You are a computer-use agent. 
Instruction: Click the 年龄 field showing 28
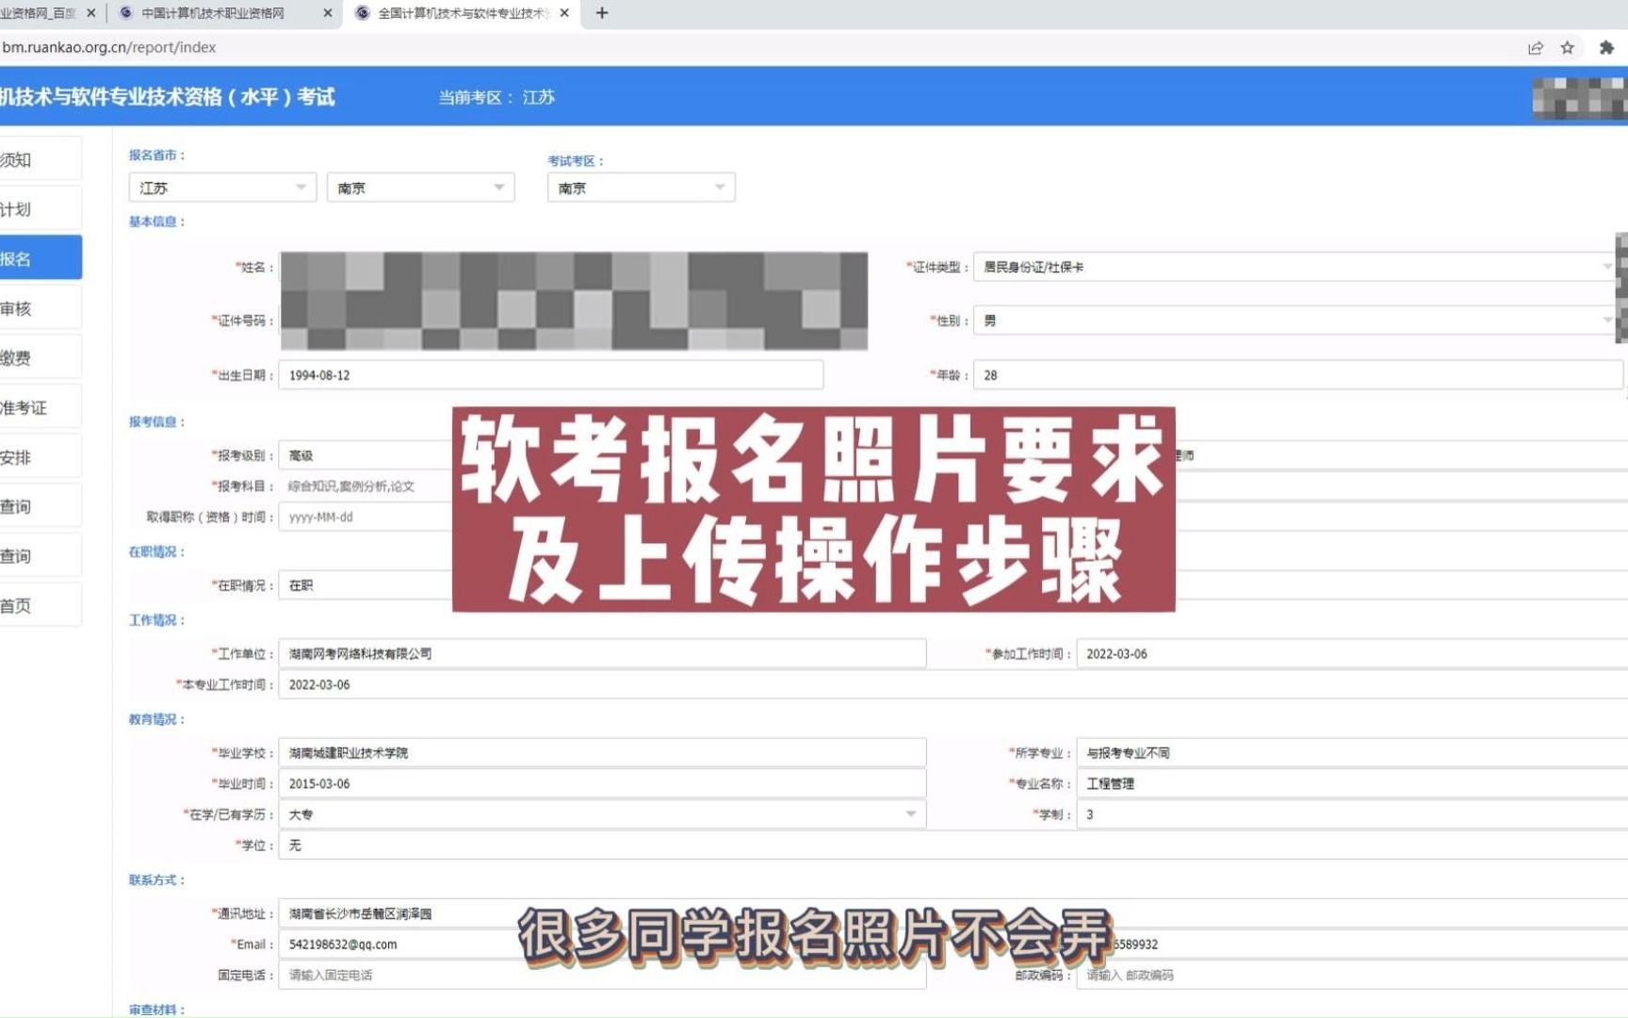[x=1298, y=375]
